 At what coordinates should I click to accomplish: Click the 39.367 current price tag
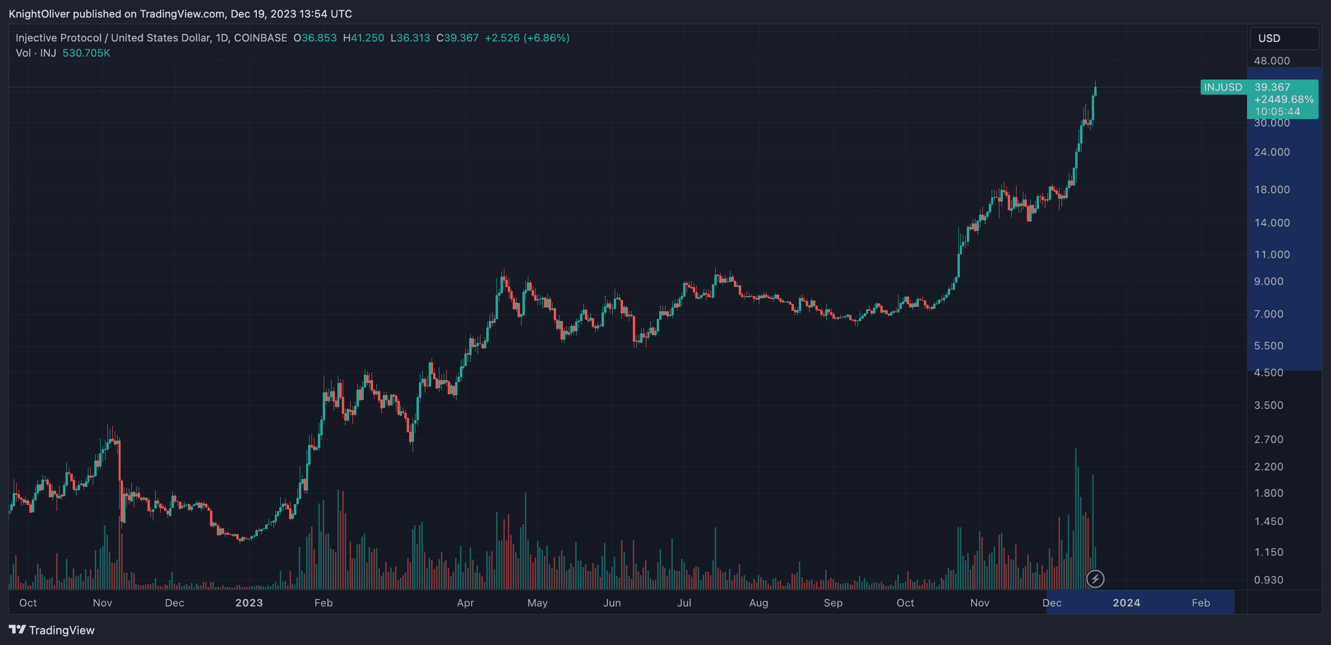tap(1272, 87)
